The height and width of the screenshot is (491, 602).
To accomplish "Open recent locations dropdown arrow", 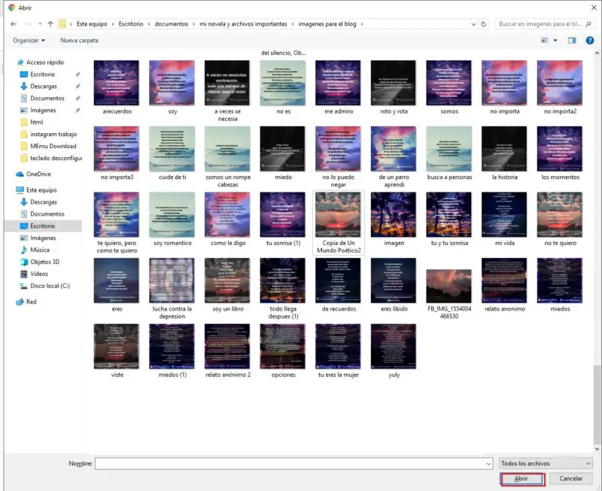I will [40, 24].
